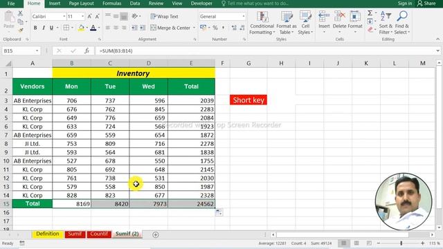
Task: Open Conditional Formatting menu
Action: (x=262, y=23)
